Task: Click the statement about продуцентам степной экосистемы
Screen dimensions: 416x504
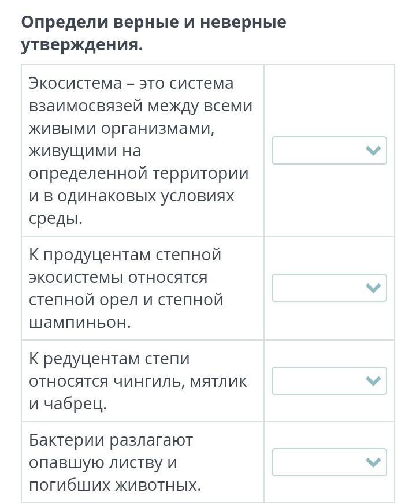Action: click(x=126, y=288)
